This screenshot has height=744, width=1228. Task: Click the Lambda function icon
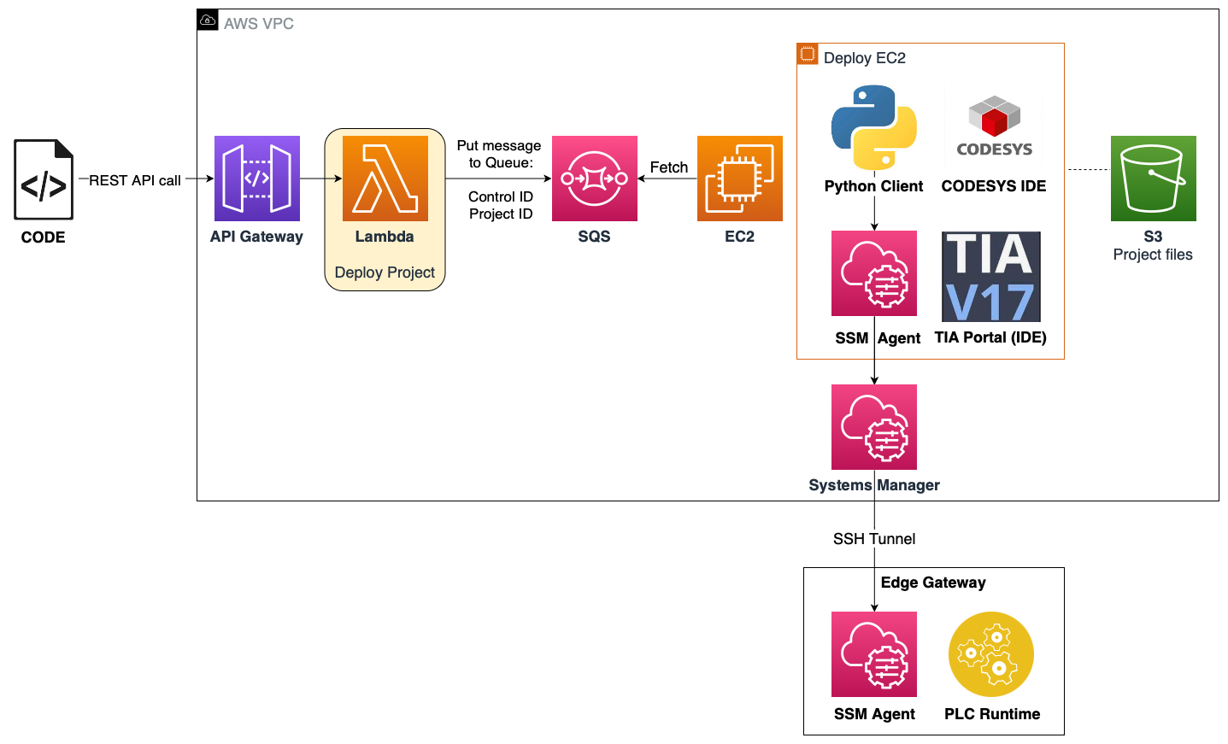(385, 178)
